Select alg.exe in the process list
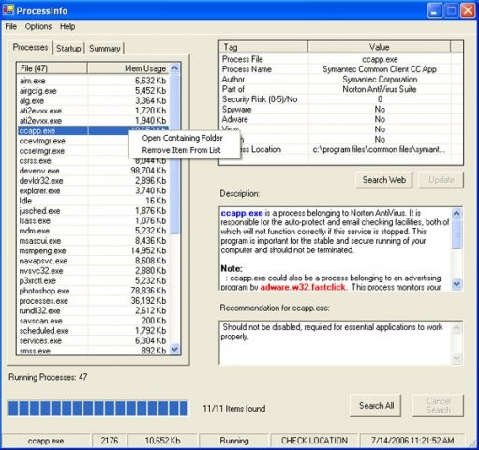Screen dimensions: 479x450 click(93, 100)
